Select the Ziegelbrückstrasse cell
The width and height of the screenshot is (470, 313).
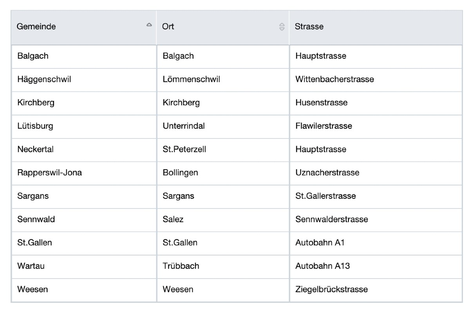[331, 290]
